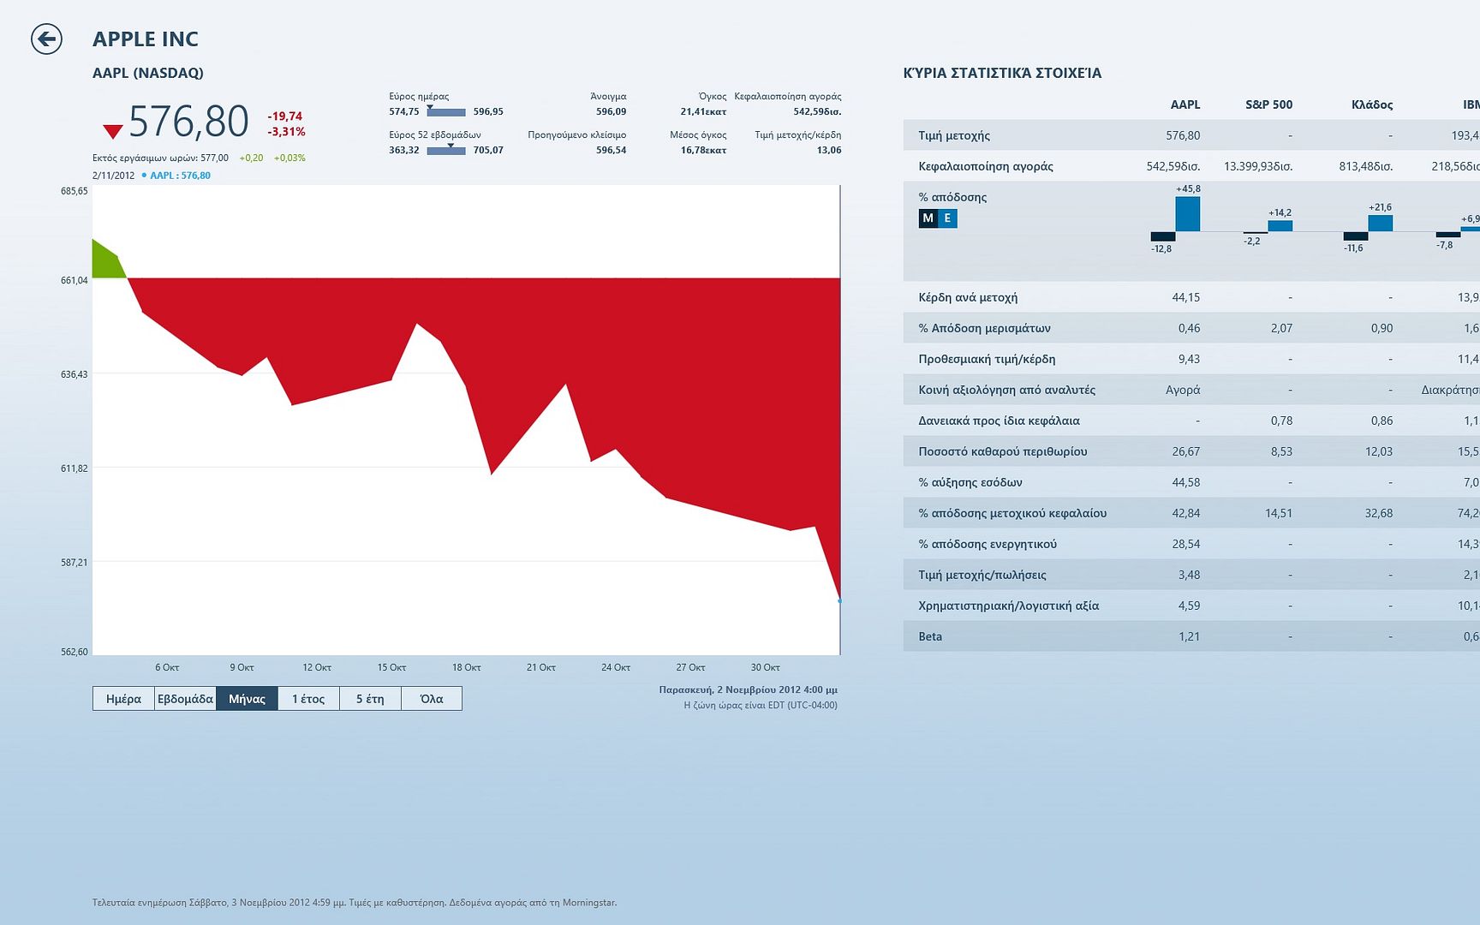Image resolution: width=1480 pixels, height=925 pixels.
Task: Click Δανειακά προς ίδια κεφάλαια row
Action: (x=1191, y=421)
